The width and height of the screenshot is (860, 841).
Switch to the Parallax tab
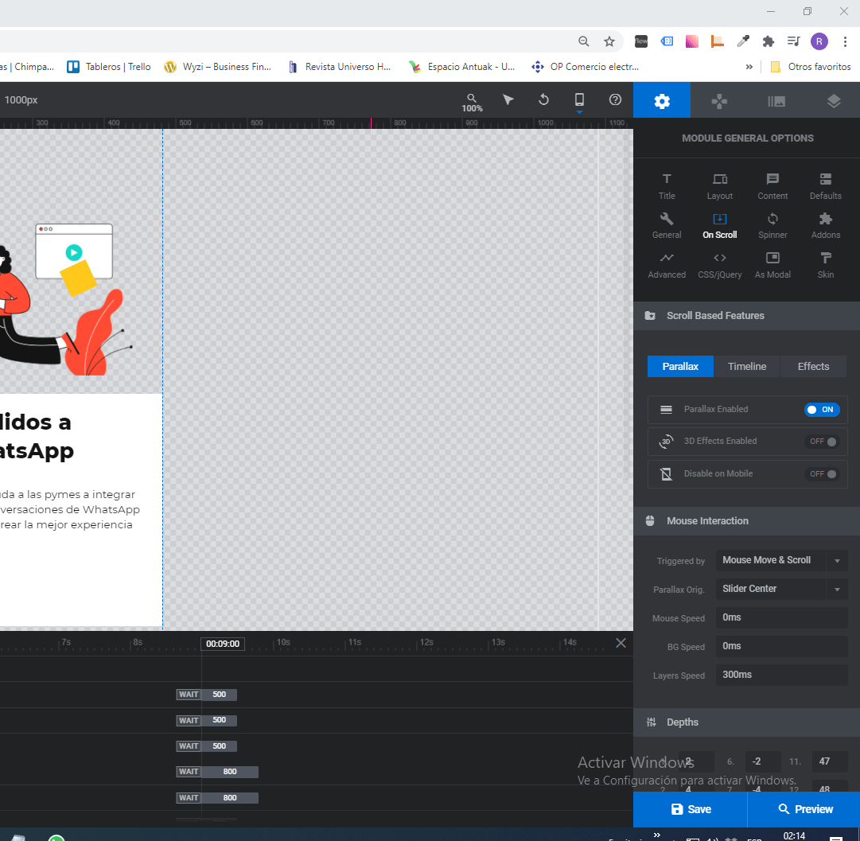pyautogui.click(x=680, y=367)
